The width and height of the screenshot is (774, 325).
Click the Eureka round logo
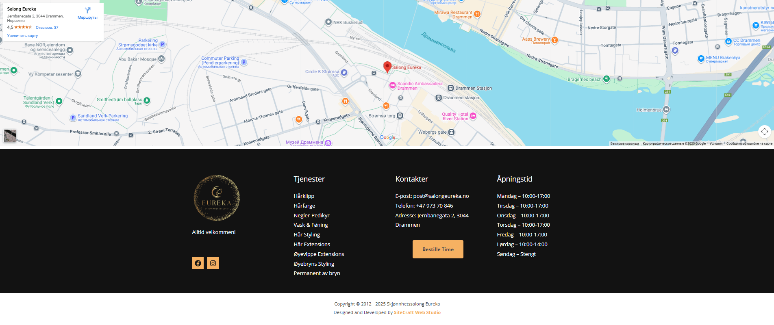coord(216,198)
